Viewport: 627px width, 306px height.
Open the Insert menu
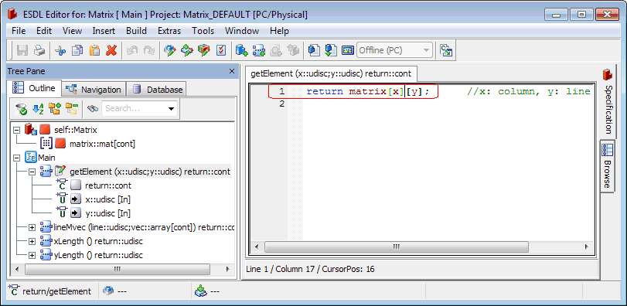pyautogui.click(x=104, y=31)
